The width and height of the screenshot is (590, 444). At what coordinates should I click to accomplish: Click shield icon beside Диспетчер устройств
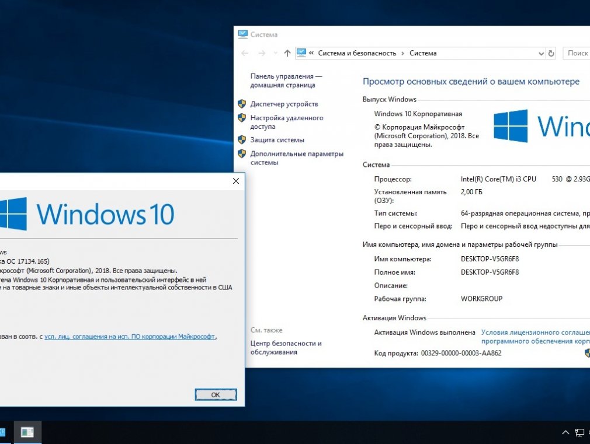tap(242, 104)
